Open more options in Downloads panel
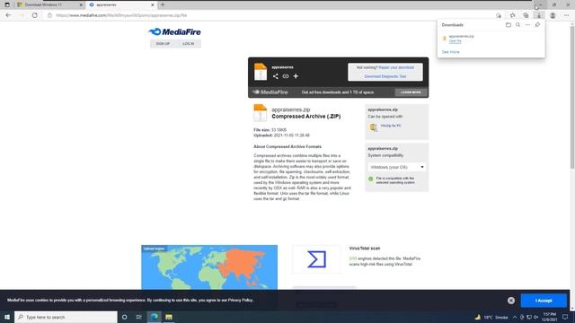This screenshot has width=575, height=323. tap(527, 25)
